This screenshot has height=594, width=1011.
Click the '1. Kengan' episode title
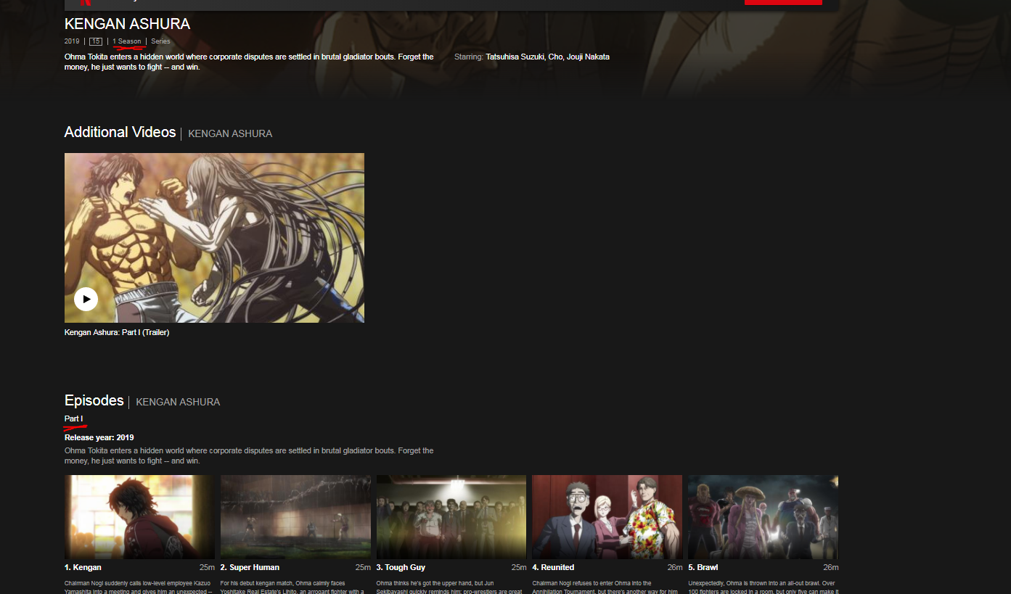83,567
